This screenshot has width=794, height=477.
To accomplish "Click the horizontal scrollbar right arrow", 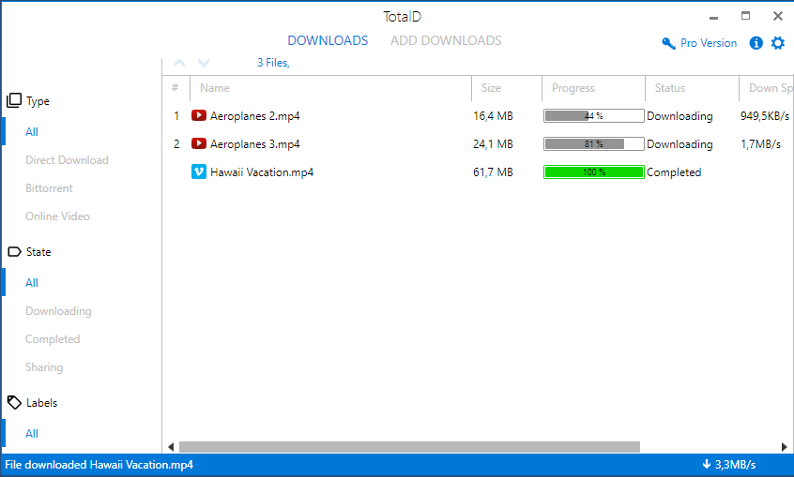I will pyautogui.click(x=784, y=447).
